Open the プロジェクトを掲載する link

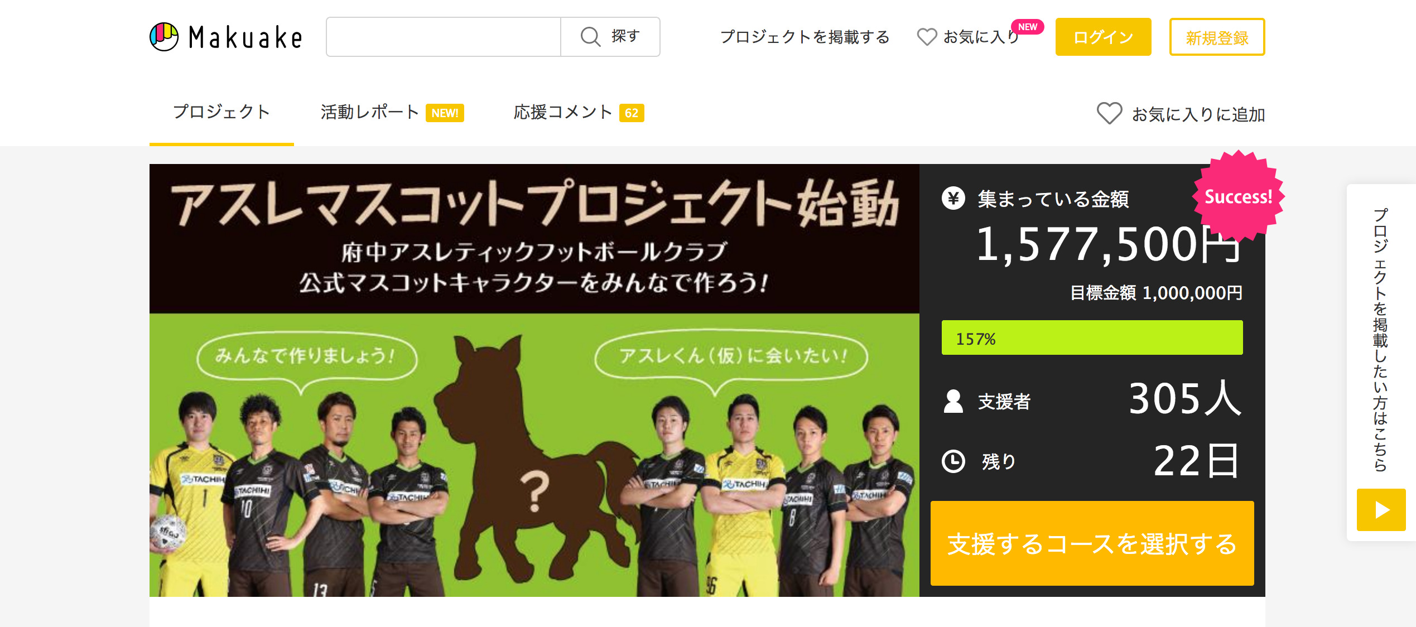[805, 37]
